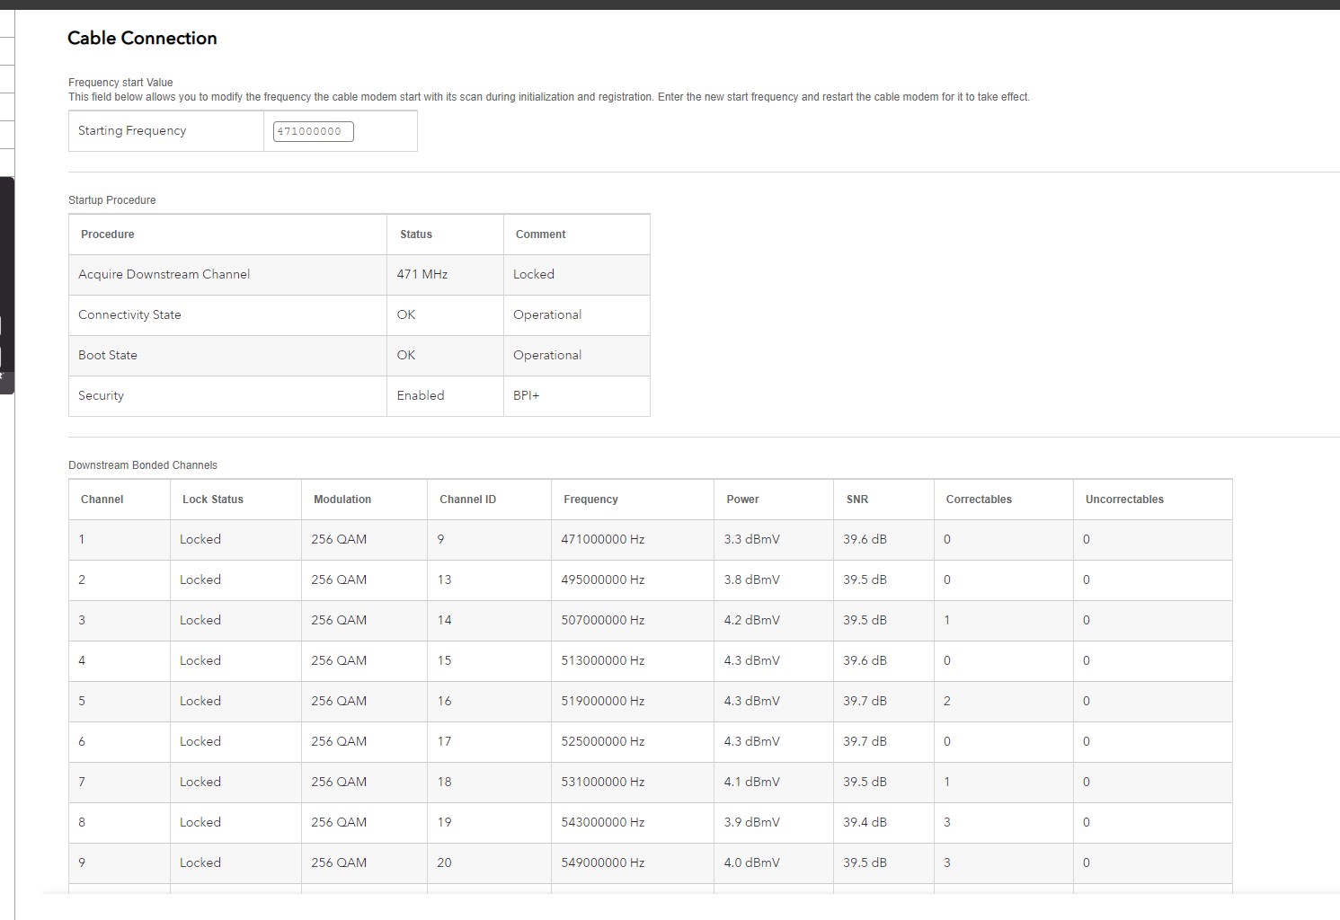Image resolution: width=1340 pixels, height=920 pixels.
Task: Click the Boot State row label
Action: click(108, 355)
